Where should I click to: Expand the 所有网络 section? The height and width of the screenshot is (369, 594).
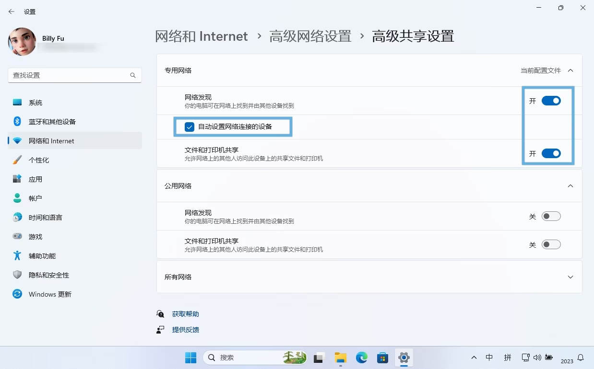pyautogui.click(x=570, y=277)
